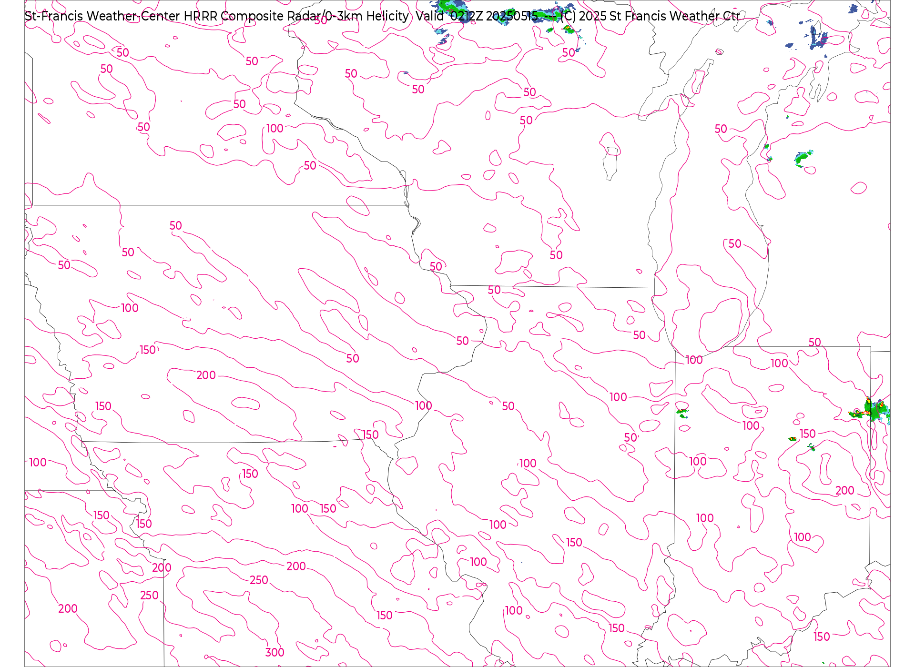This screenshot has height=667, width=915.
Task: Click the "St Francis Weather Center" title text
Action: (102, 16)
